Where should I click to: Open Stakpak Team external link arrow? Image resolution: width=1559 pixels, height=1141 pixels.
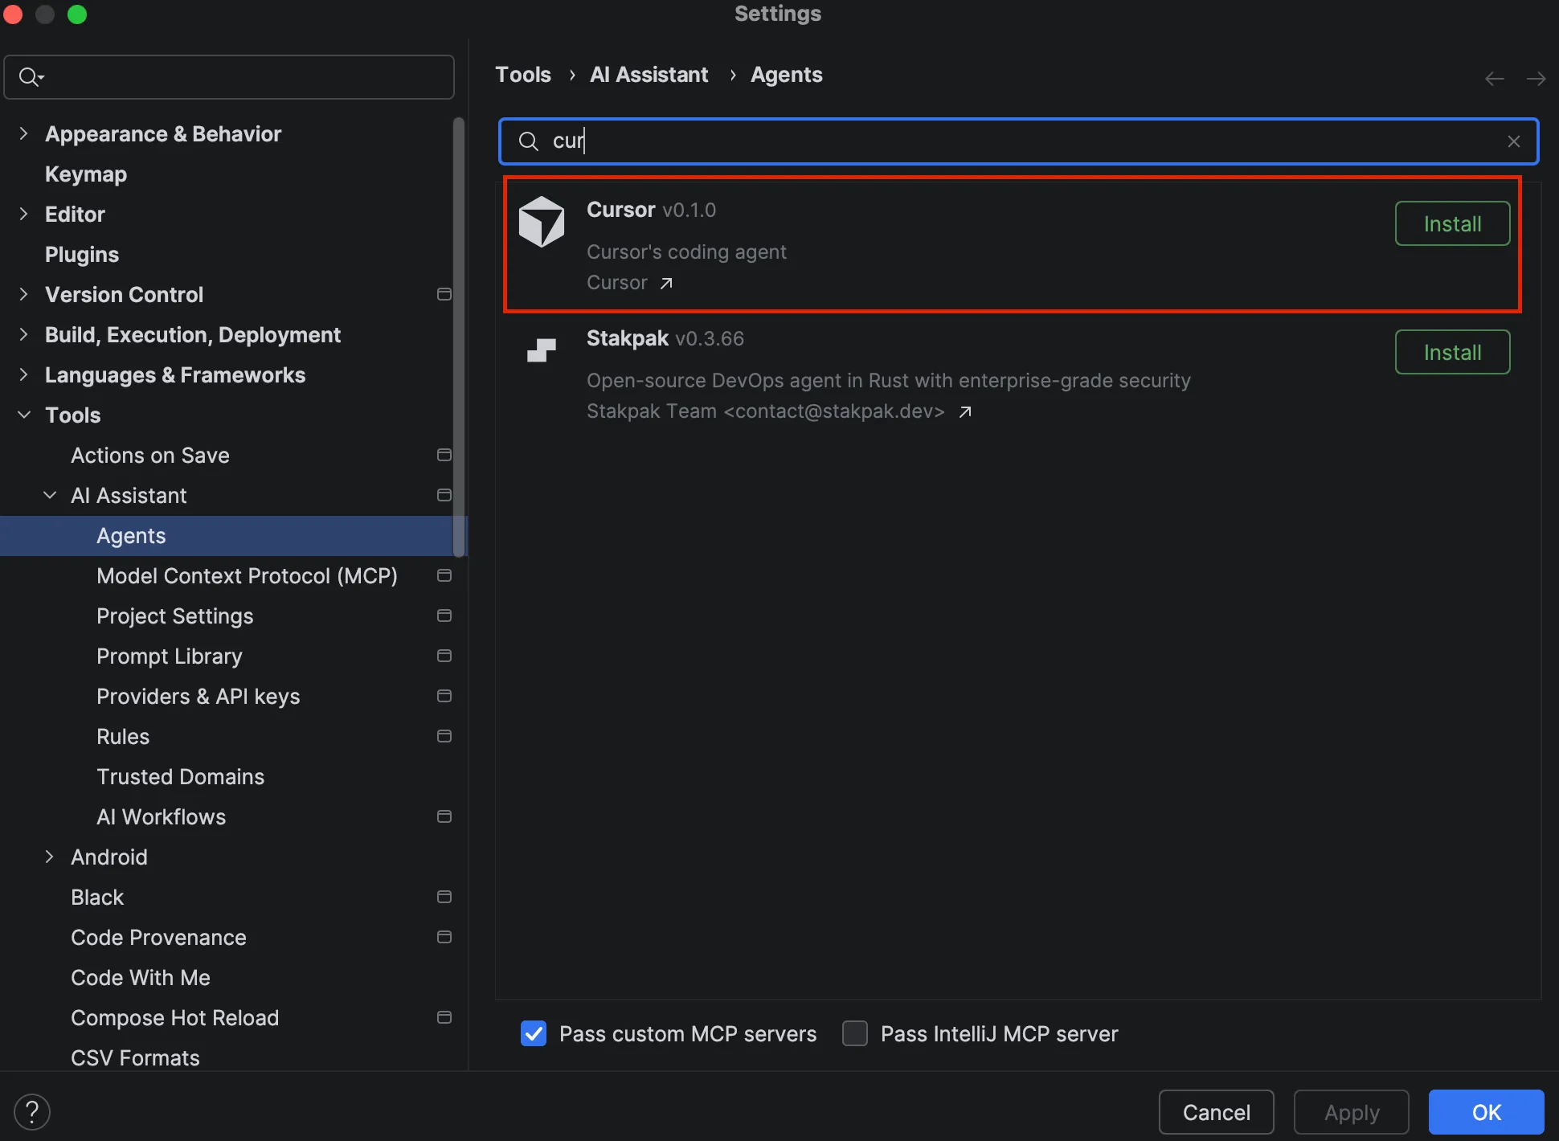[x=965, y=411]
